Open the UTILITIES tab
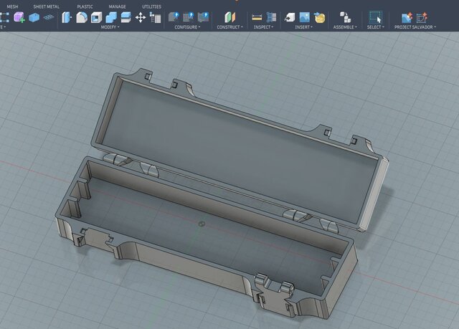 (x=151, y=6)
